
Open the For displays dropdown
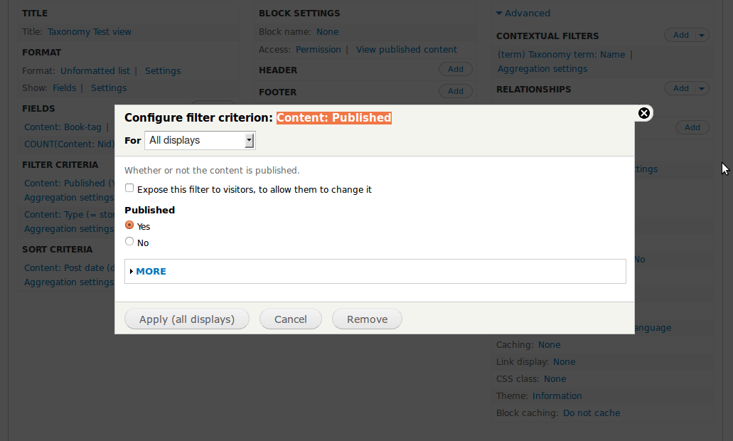tap(200, 140)
